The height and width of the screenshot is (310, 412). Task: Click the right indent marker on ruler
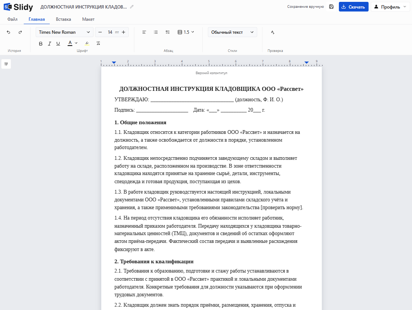pyautogui.click(x=306, y=62)
